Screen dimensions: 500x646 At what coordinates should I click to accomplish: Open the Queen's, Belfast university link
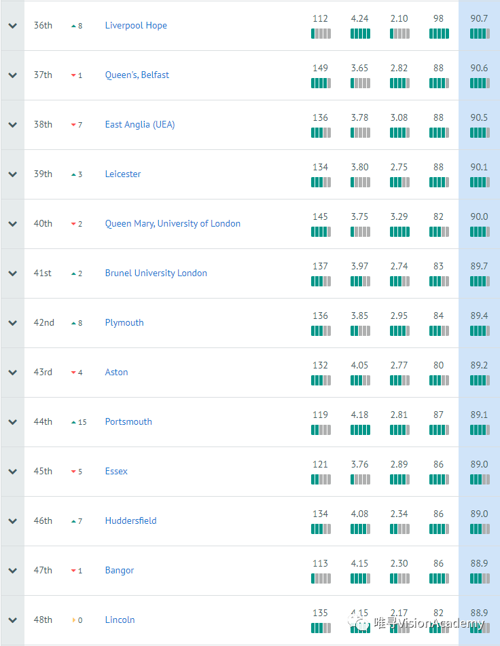coord(137,75)
